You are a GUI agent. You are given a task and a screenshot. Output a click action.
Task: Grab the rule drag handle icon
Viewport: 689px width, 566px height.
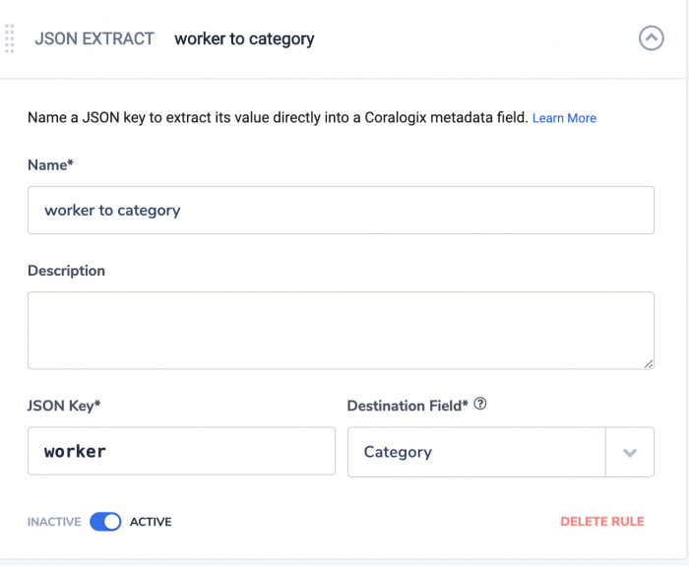10,39
